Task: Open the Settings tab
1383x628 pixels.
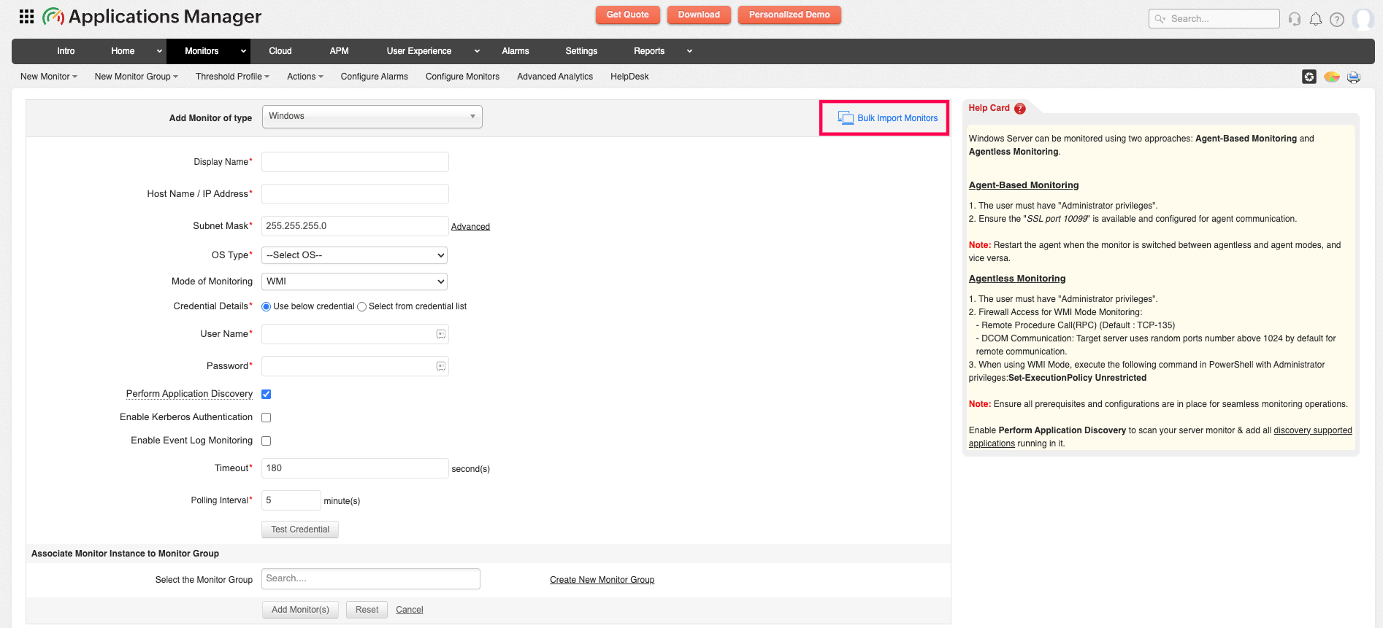Action: 581,51
